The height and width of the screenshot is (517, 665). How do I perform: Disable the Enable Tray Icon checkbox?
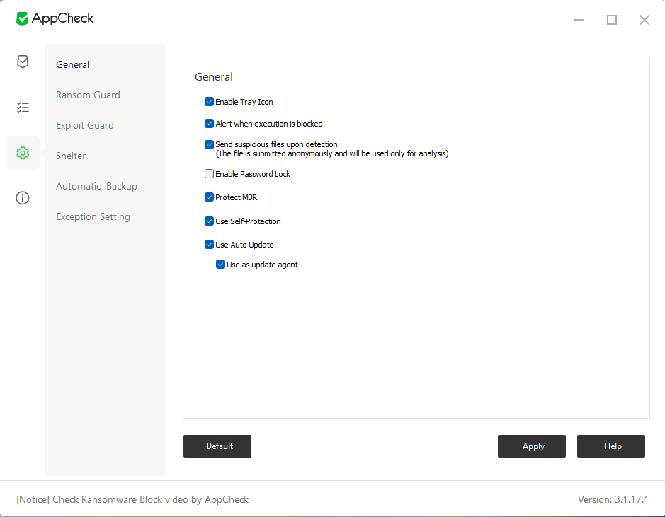209,102
